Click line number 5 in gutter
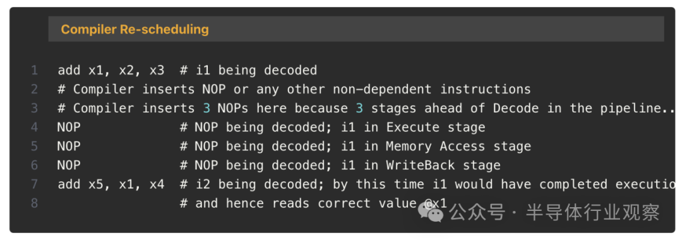The width and height of the screenshot is (682, 240). pyautogui.click(x=34, y=147)
